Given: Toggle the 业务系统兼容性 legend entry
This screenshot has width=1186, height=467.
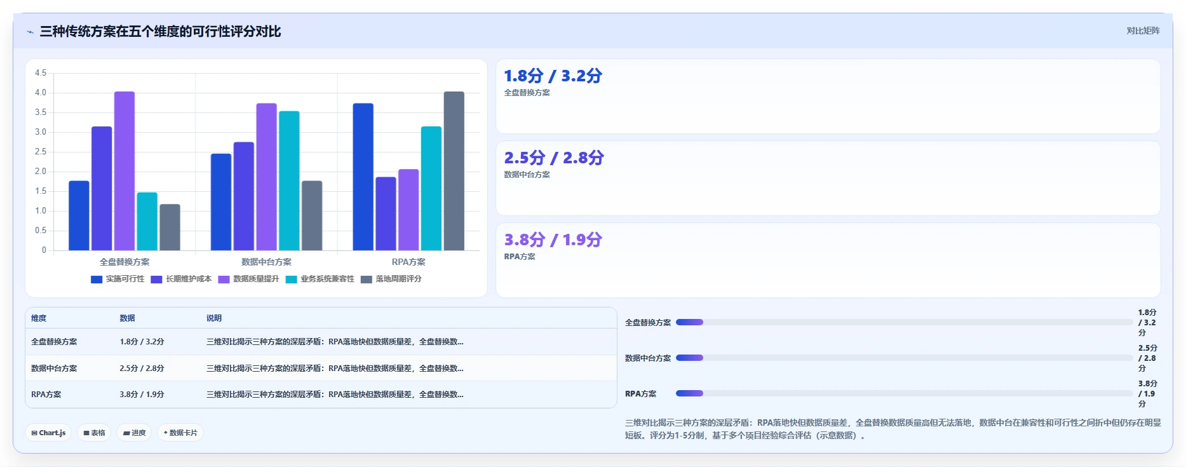Looking at the screenshot, I should click(x=320, y=279).
